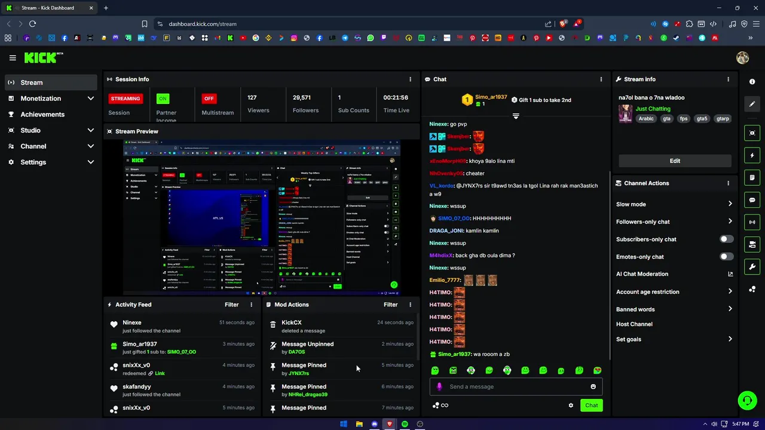Select Stream in left navigation
Viewport: 765px width, 430px height.
tap(51, 82)
